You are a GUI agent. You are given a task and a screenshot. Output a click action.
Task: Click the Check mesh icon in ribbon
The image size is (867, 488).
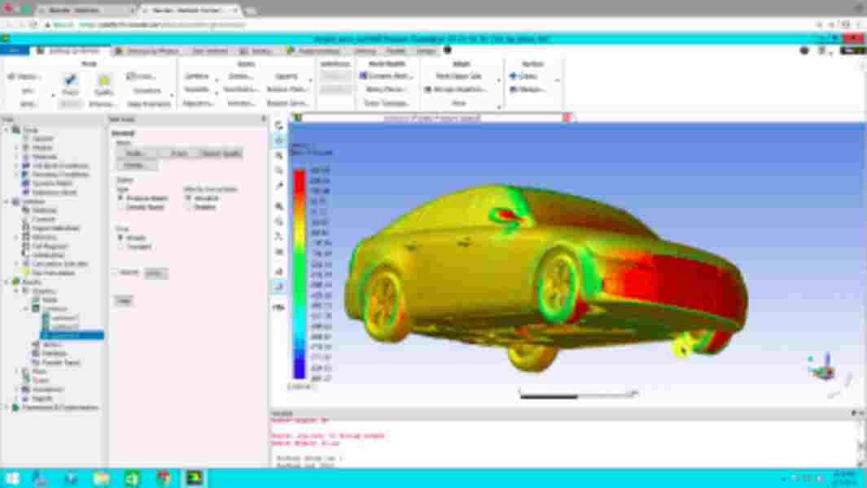70,81
